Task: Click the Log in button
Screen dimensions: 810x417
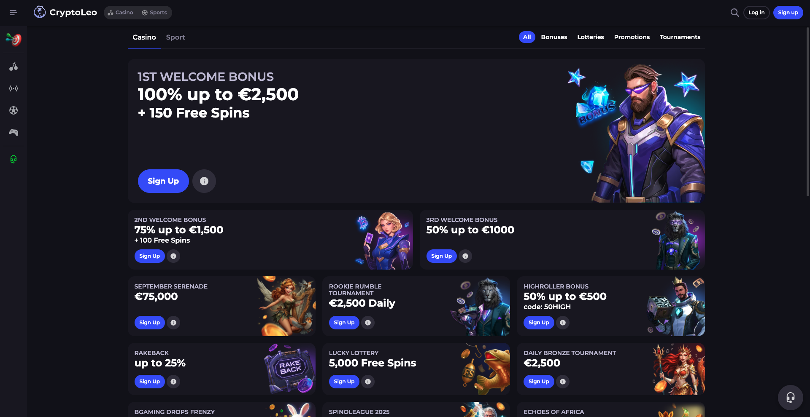Action: point(756,13)
